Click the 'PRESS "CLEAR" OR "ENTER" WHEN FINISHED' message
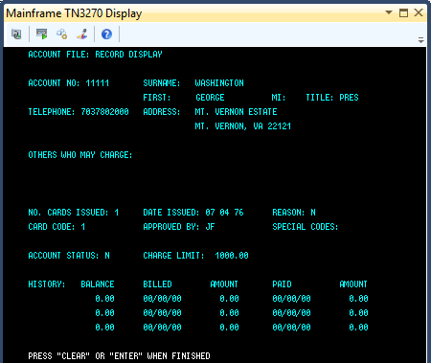Viewport: 431px width, 363px height. [x=119, y=356]
